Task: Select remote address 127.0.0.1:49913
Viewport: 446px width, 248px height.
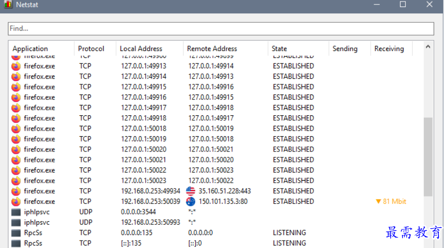Action: [211, 76]
